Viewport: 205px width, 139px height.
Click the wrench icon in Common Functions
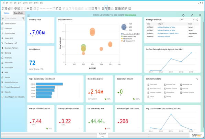(x=197, y=79)
